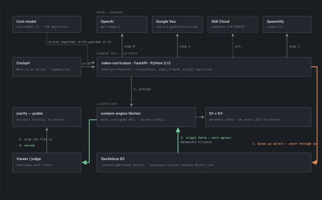Click 'Bandwidth Alliance' text
Screen dimensions: 322x200
pos(196,142)
